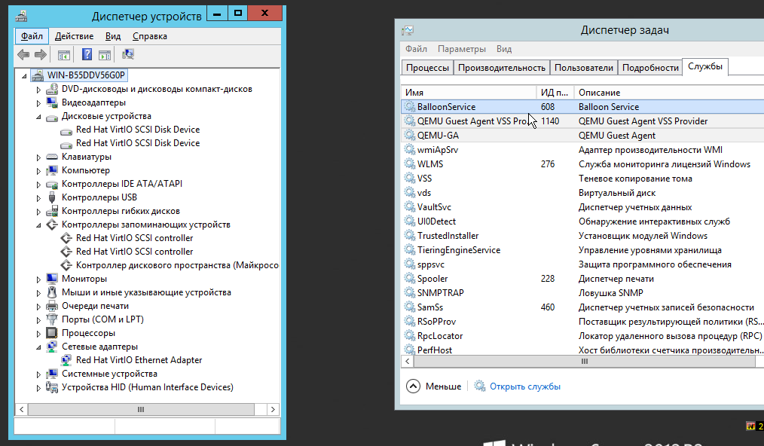764x446 pixels.
Task: Collapse the WIN-B55DDV56G0P root node arrow
Action: point(24,76)
